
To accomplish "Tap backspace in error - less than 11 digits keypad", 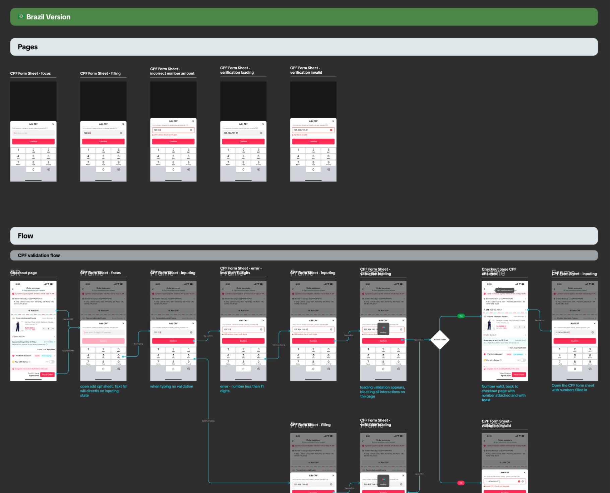I will click(259, 369).
